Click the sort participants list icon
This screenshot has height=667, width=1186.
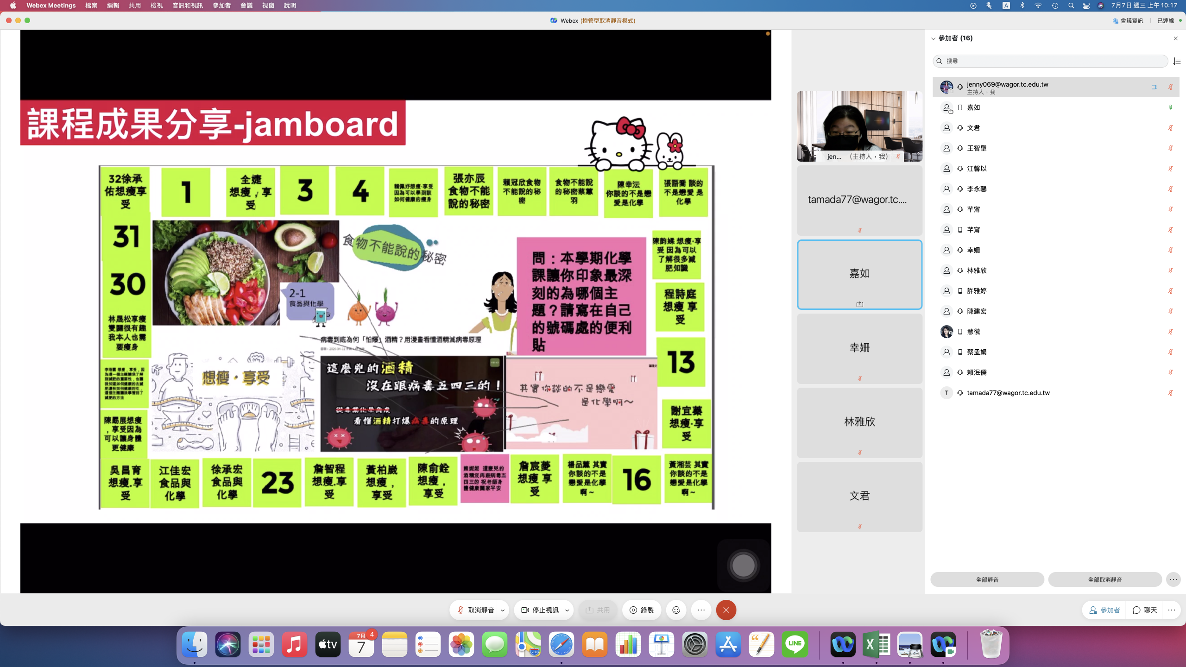tap(1177, 61)
